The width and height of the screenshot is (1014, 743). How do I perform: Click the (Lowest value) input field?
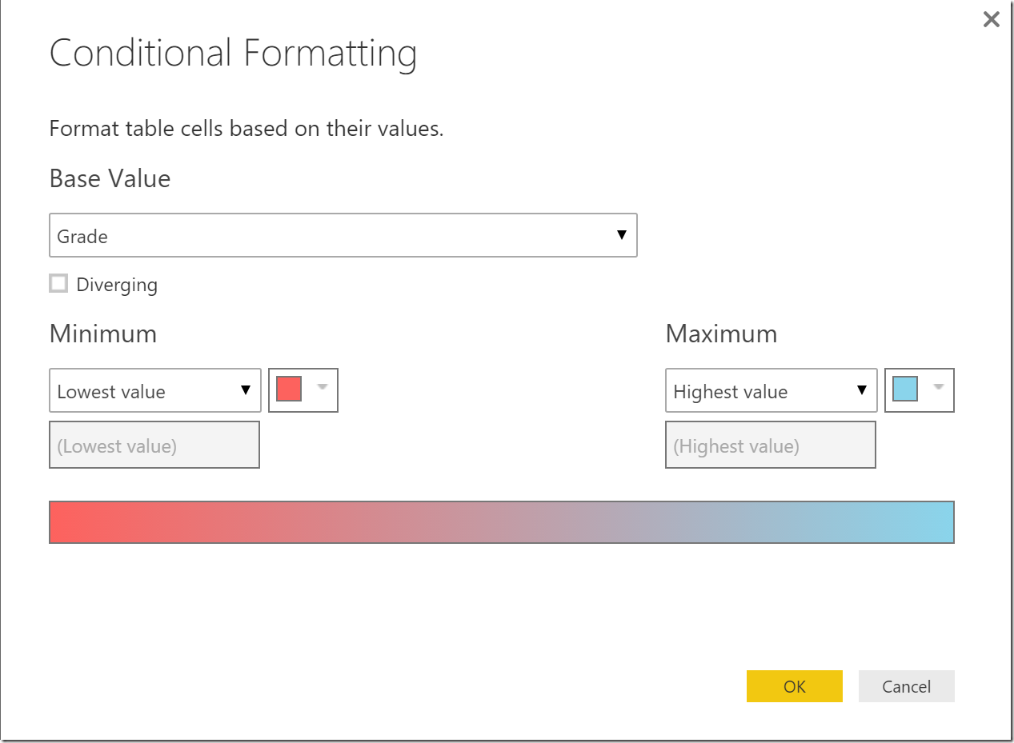click(x=154, y=445)
